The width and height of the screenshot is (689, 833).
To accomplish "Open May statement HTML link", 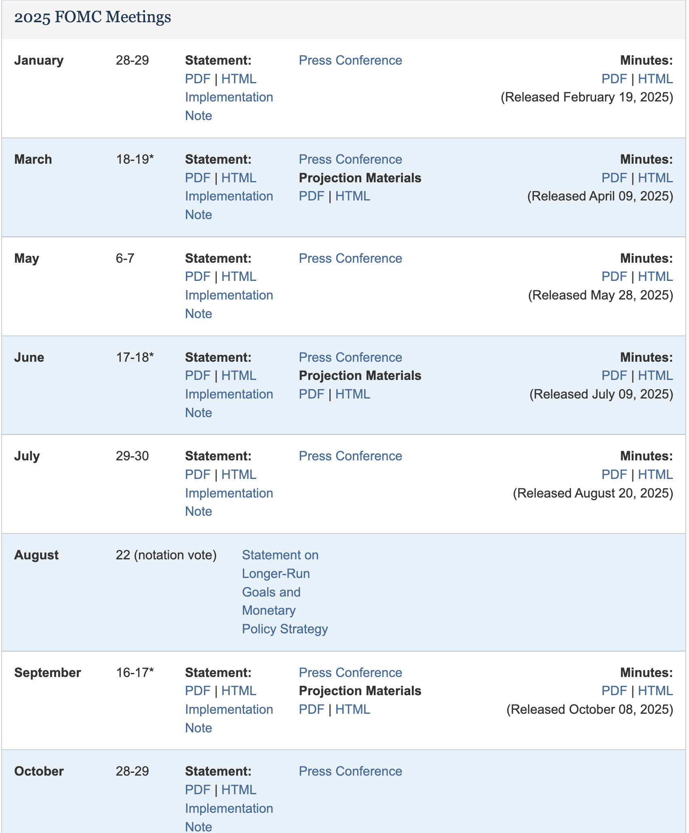I will pos(239,276).
